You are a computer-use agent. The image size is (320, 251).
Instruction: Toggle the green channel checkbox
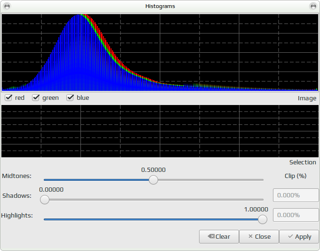[36, 97]
